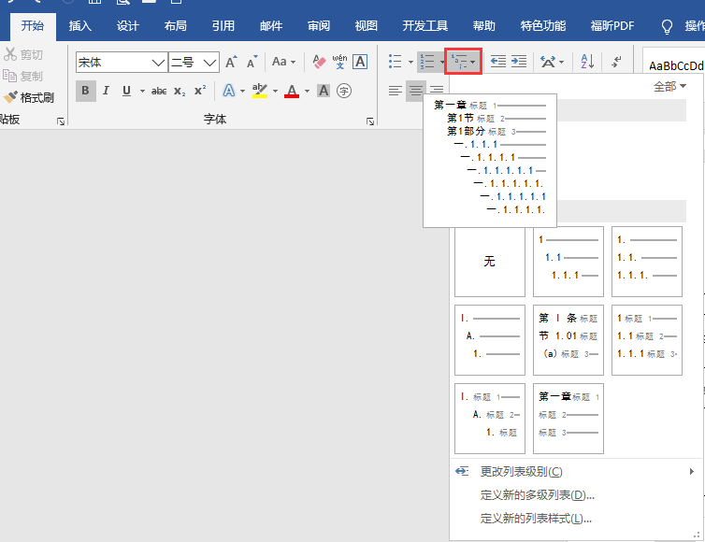
Task: Open the 审阅 ribbon tab
Action: click(318, 26)
